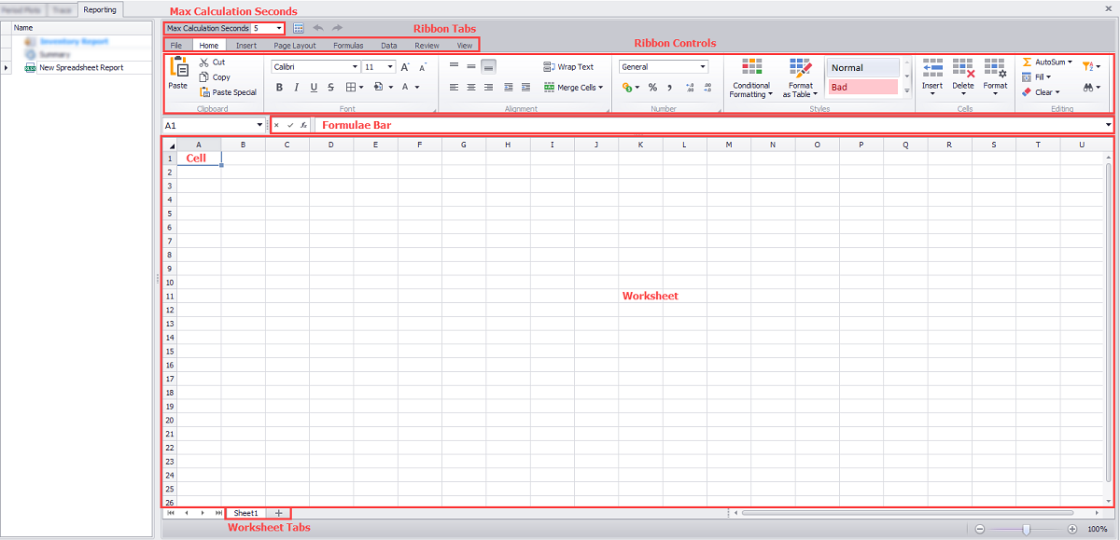Click the Format cells button
The height and width of the screenshot is (540, 1120).
(x=995, y=77)
